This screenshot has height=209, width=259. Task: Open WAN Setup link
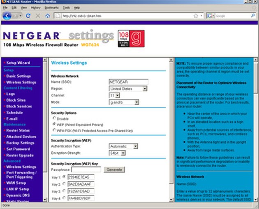click(x=16, y=183)
